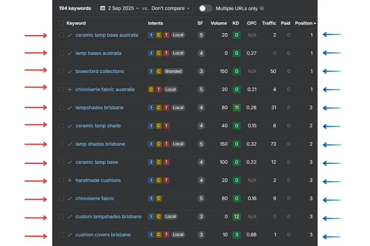Click Local intent tag for cushion covers brisbane
The image size is (370, 246).
[x=178, y=235]
